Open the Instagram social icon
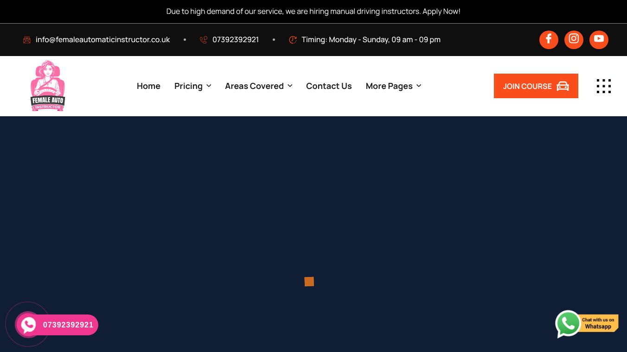This screenshot has height=352, width=627. 574,40
